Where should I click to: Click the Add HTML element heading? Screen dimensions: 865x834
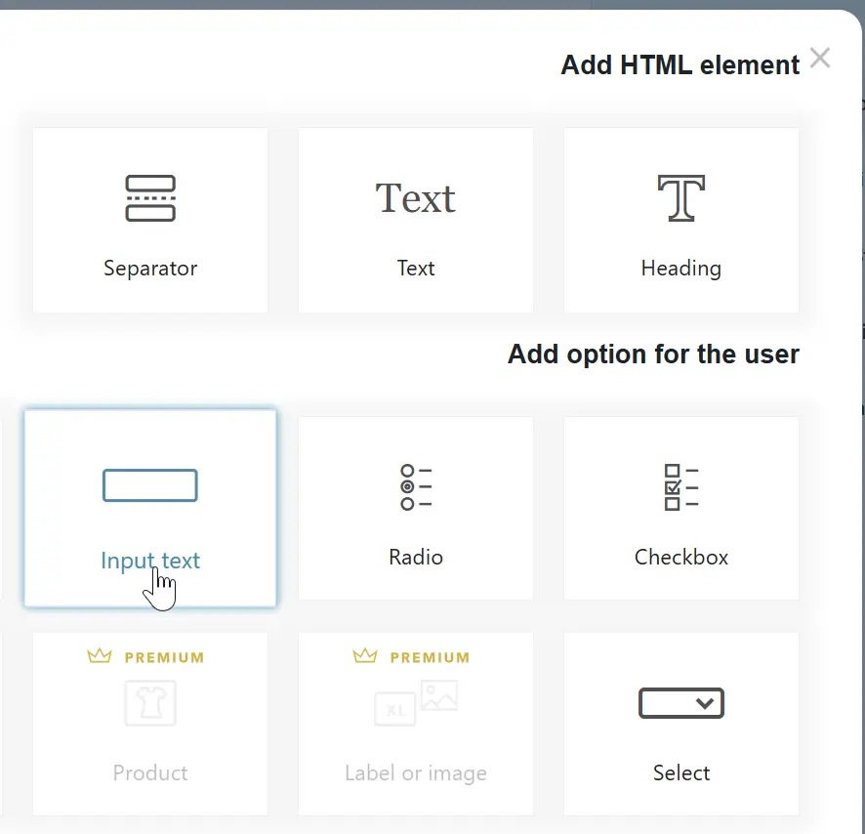click(x=680, y=65)
